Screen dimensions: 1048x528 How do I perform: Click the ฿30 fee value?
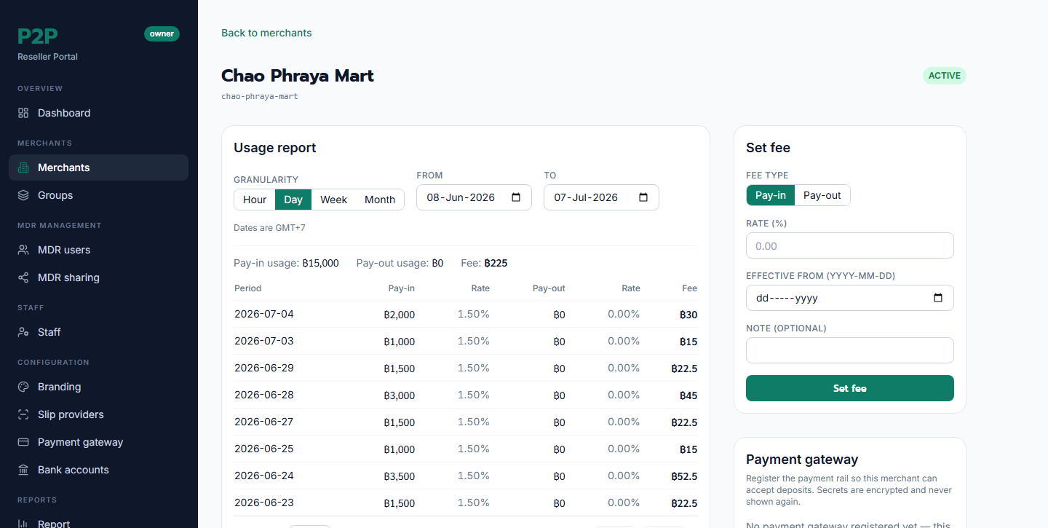click(688, 315)
